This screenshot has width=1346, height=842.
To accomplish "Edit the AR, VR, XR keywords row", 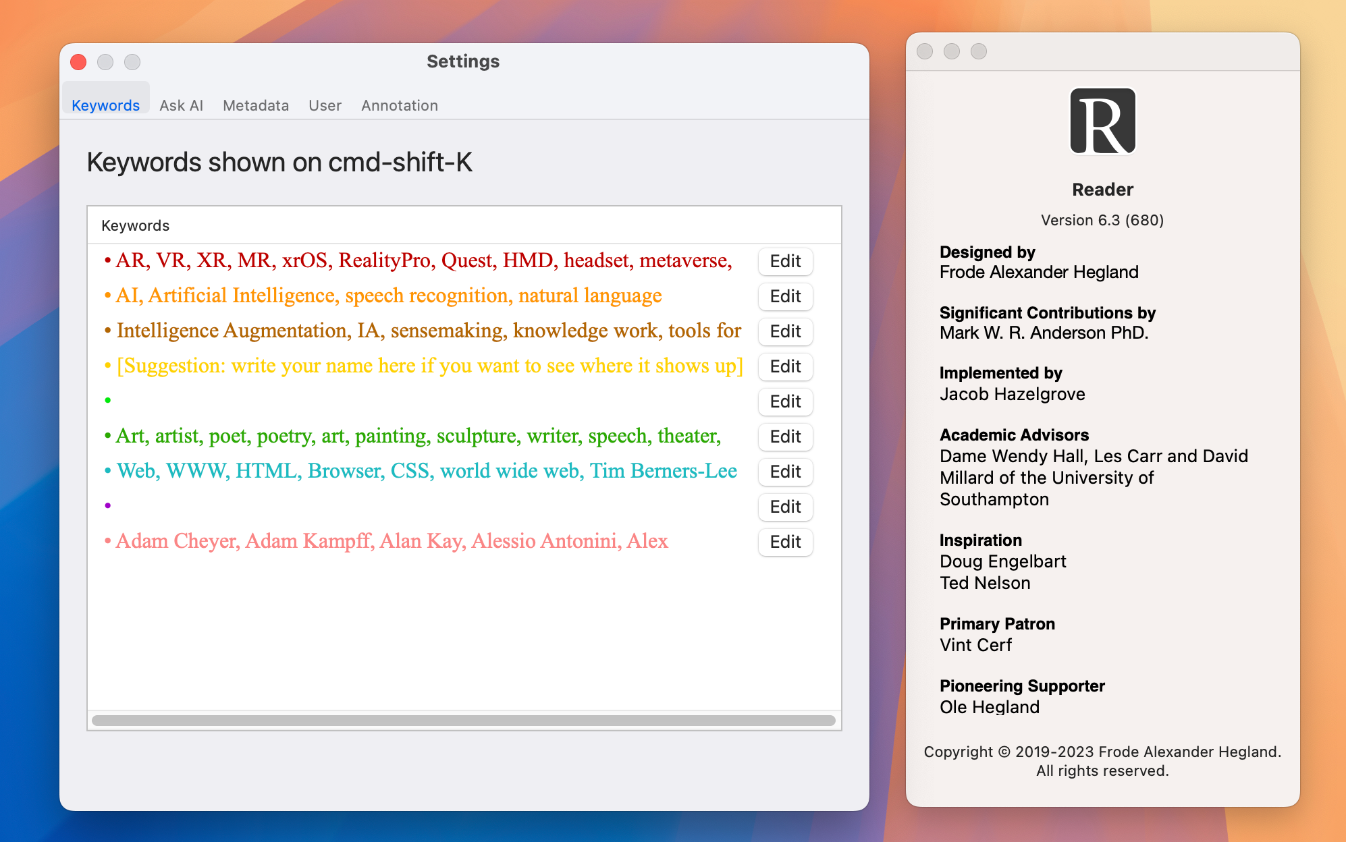I will tap(785, 261).
